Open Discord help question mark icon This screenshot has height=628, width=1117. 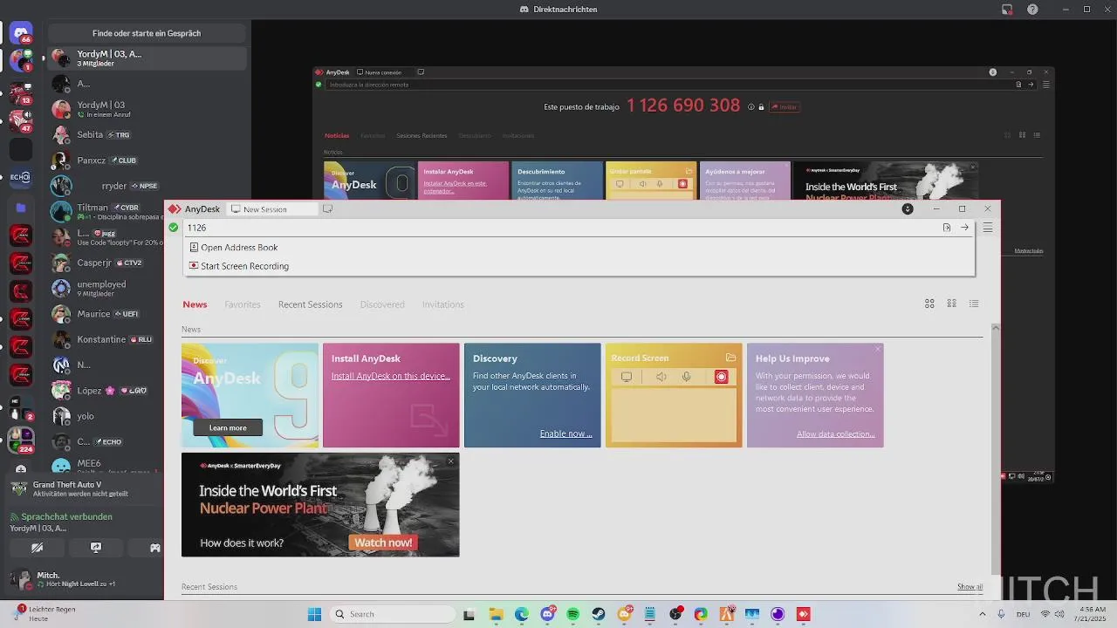tap(1032, 10)
